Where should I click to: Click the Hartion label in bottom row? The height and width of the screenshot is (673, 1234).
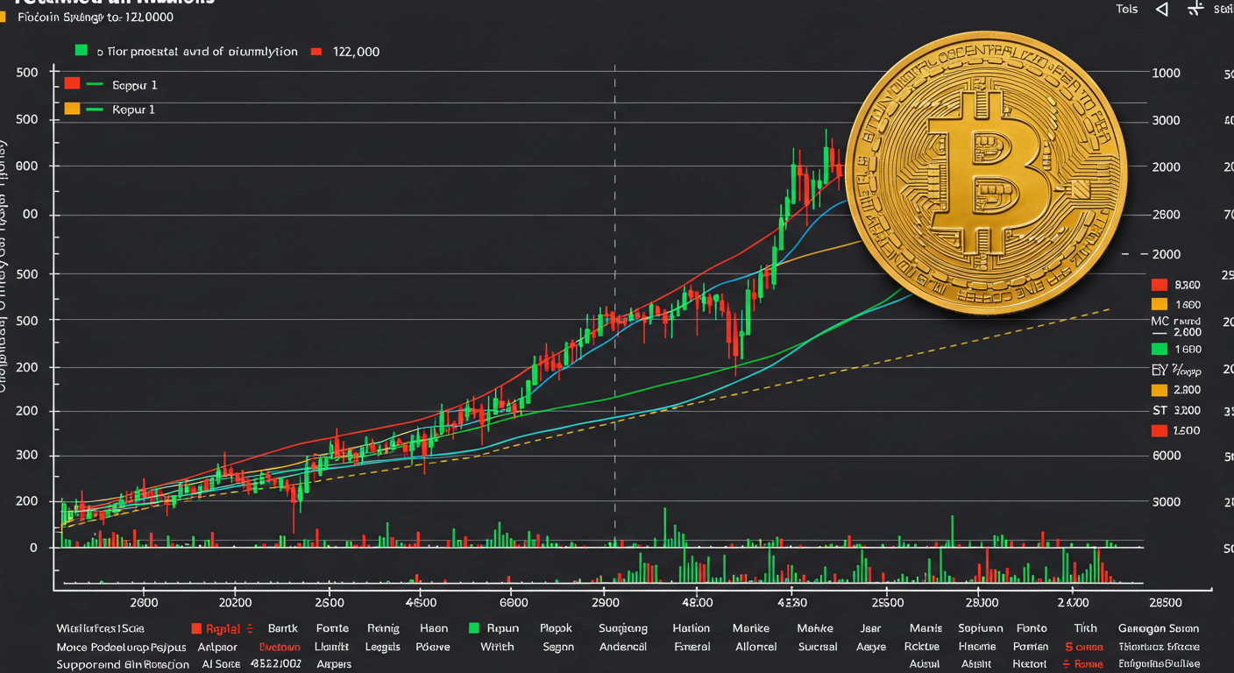coord(691,628)
